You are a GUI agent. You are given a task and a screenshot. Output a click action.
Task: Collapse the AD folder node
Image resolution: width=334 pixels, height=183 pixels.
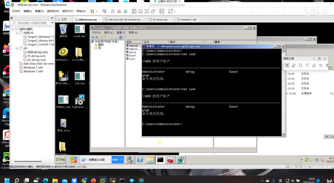tap(17, 48)
